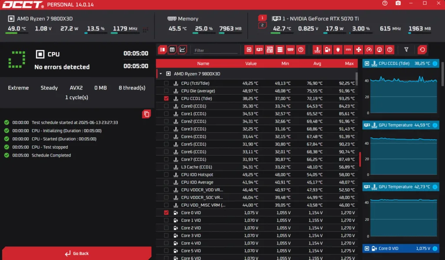
Task: Switch to the list-with-graphs view icon
Action: 163,50
